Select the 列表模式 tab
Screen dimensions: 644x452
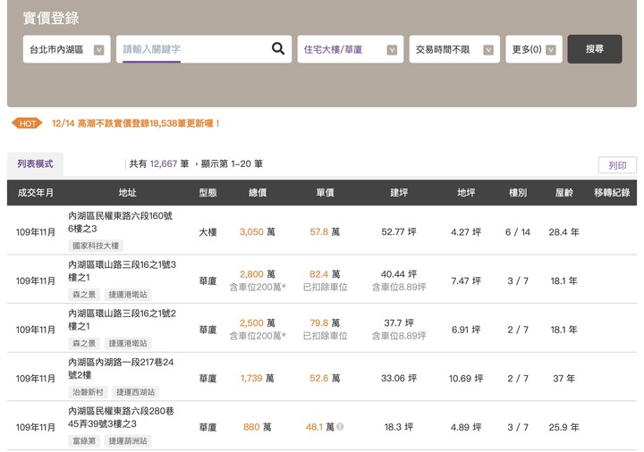[x=35, y=164]
